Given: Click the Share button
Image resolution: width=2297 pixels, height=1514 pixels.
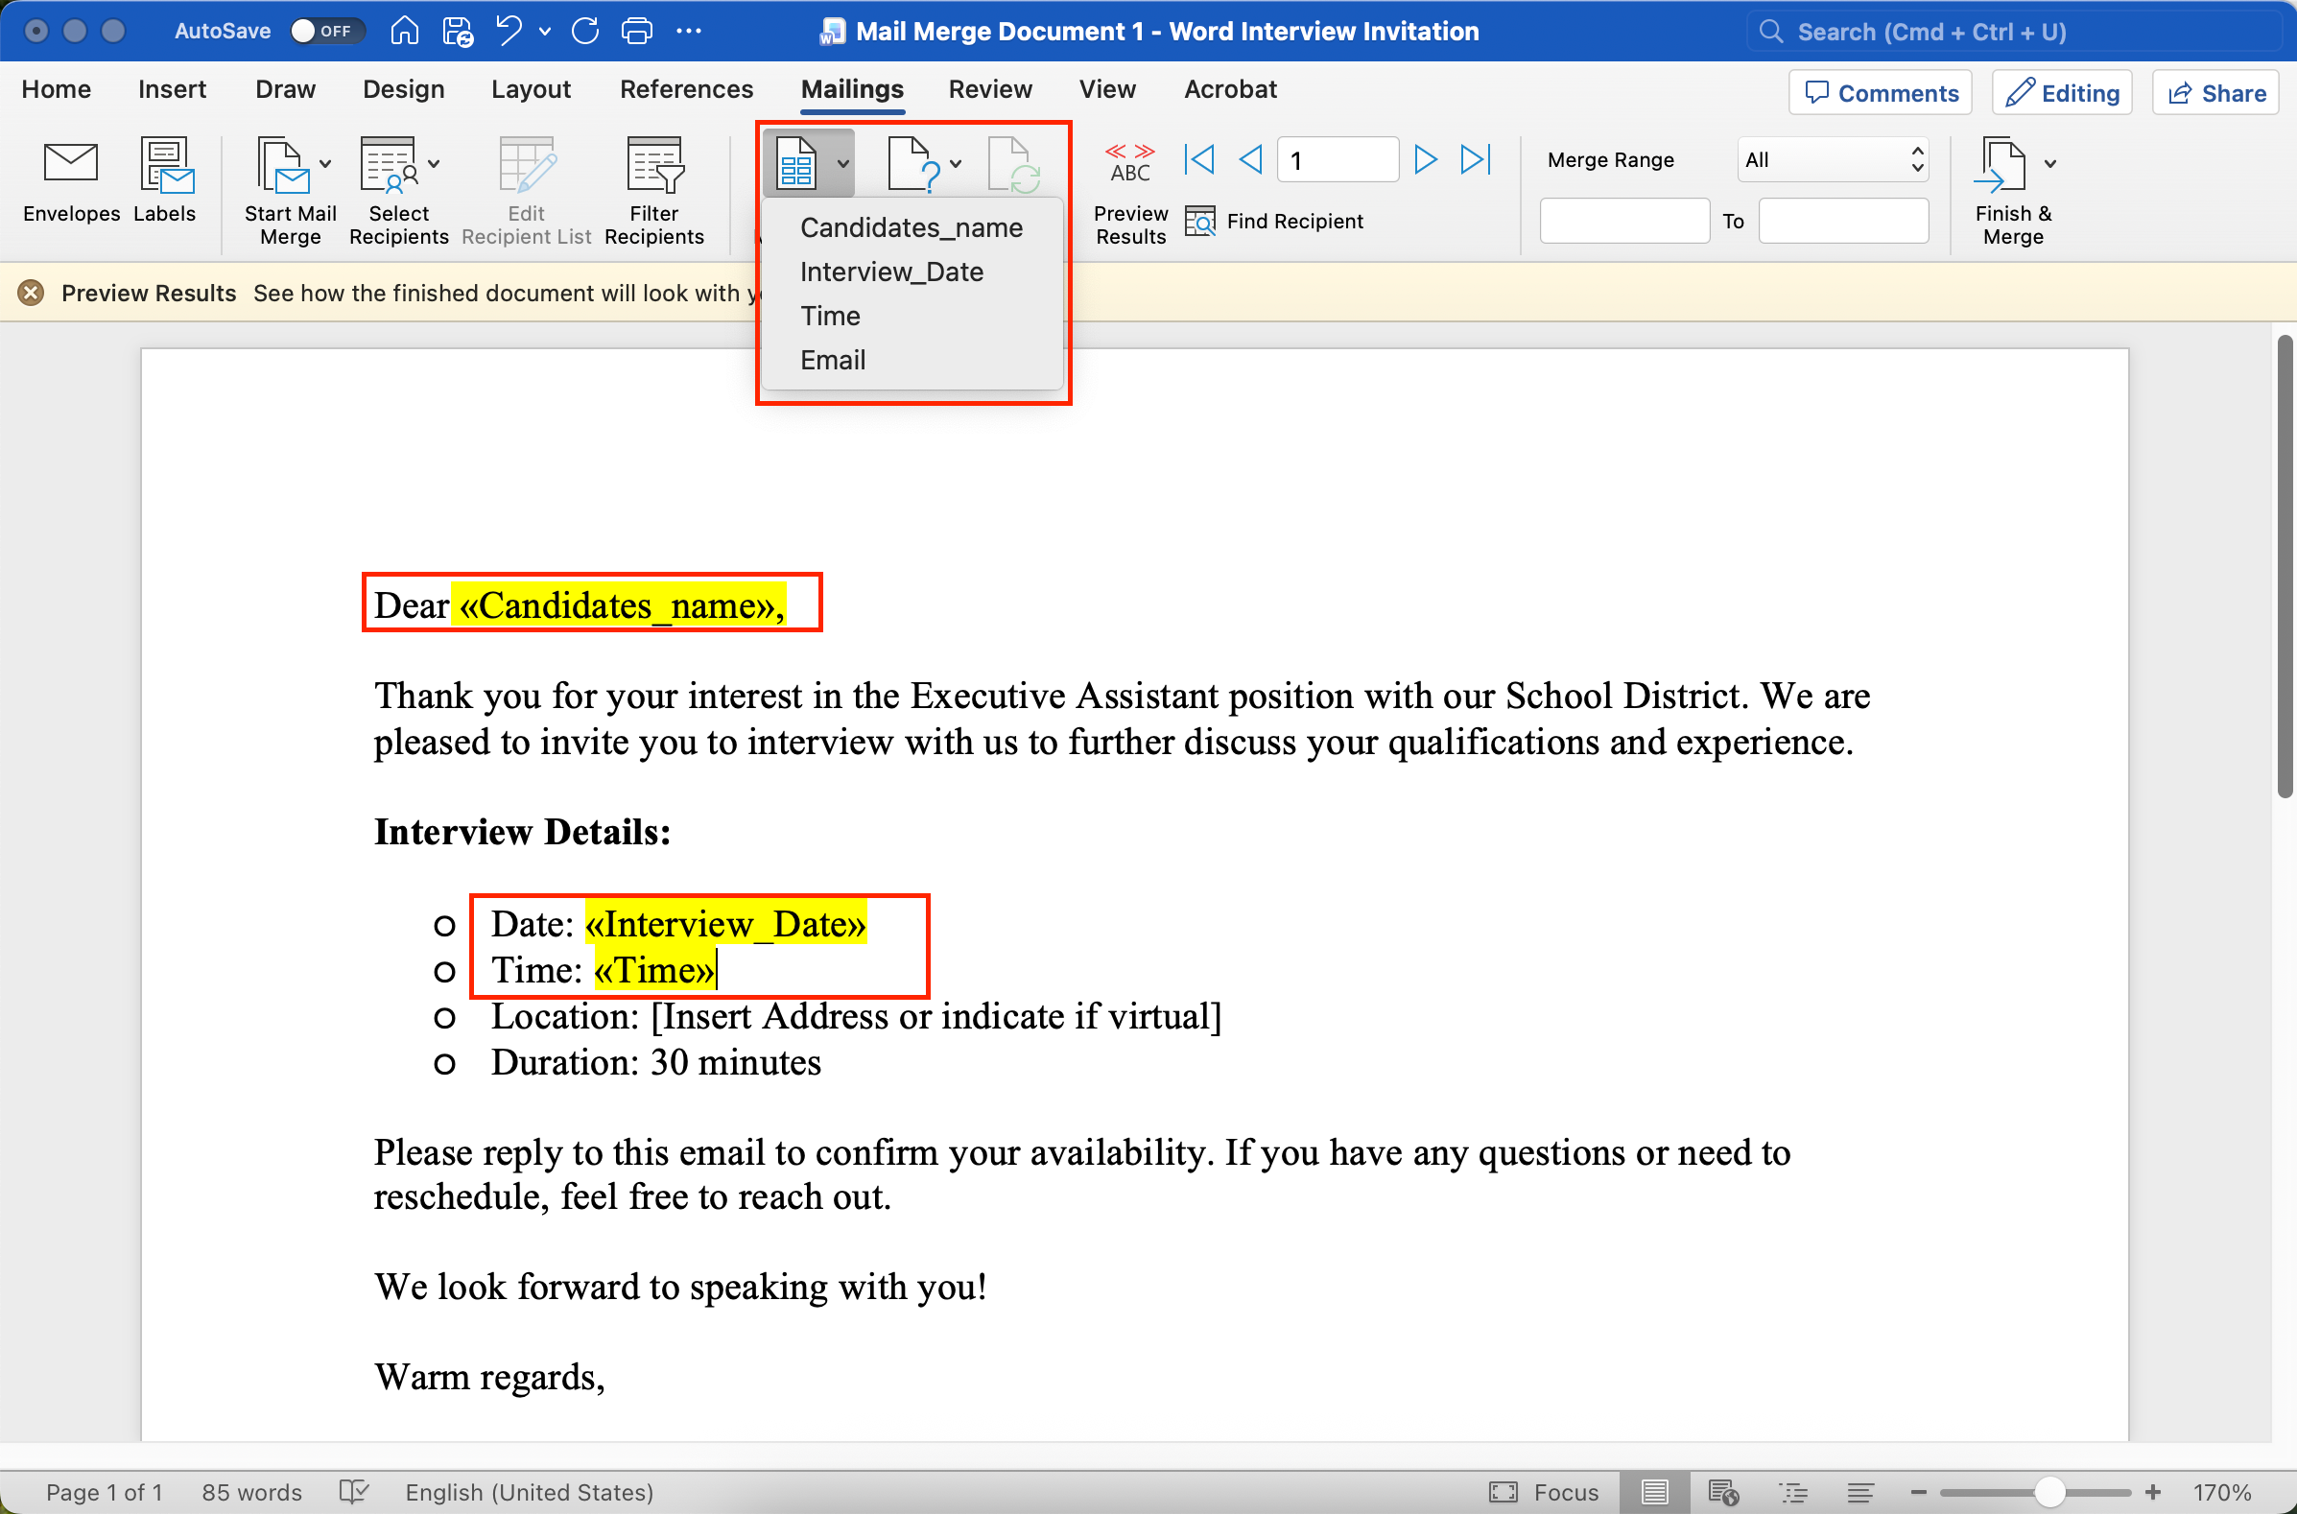Looking at the screenshot, I should coord(2215,93).
